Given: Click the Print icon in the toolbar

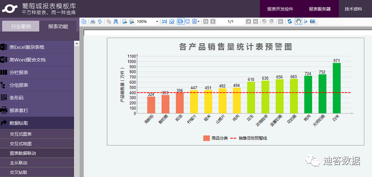Looking at the screenshot, I should tap(93, 21).
